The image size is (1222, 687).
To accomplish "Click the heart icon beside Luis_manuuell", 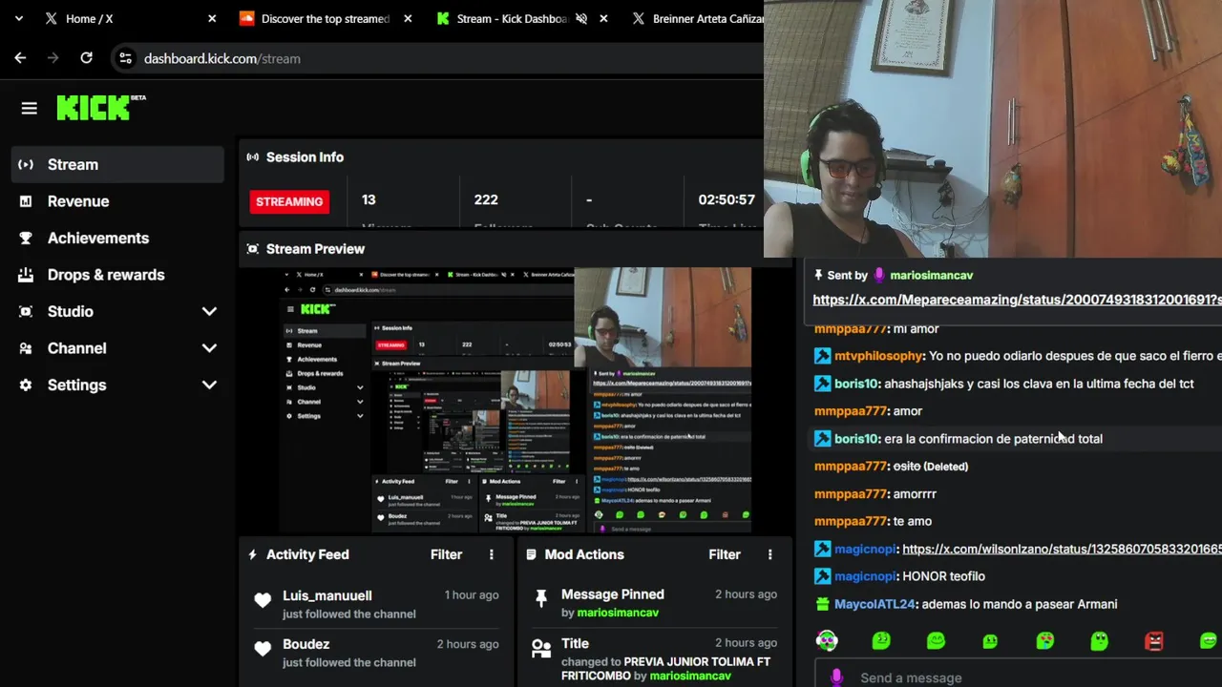I will pos(263,600).
